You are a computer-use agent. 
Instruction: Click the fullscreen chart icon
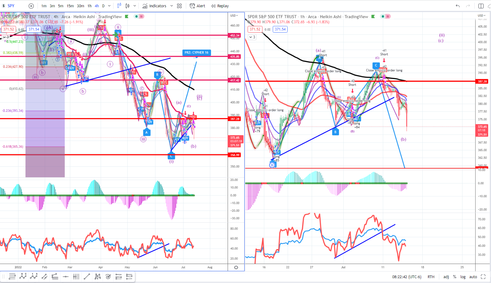(483, 277)
